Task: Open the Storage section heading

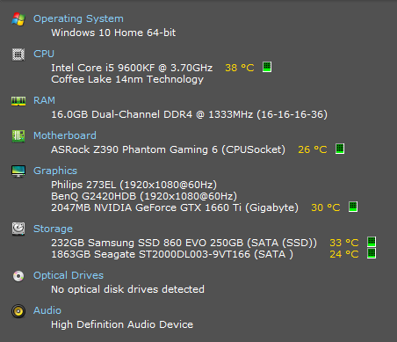Action: click(53, 229)
